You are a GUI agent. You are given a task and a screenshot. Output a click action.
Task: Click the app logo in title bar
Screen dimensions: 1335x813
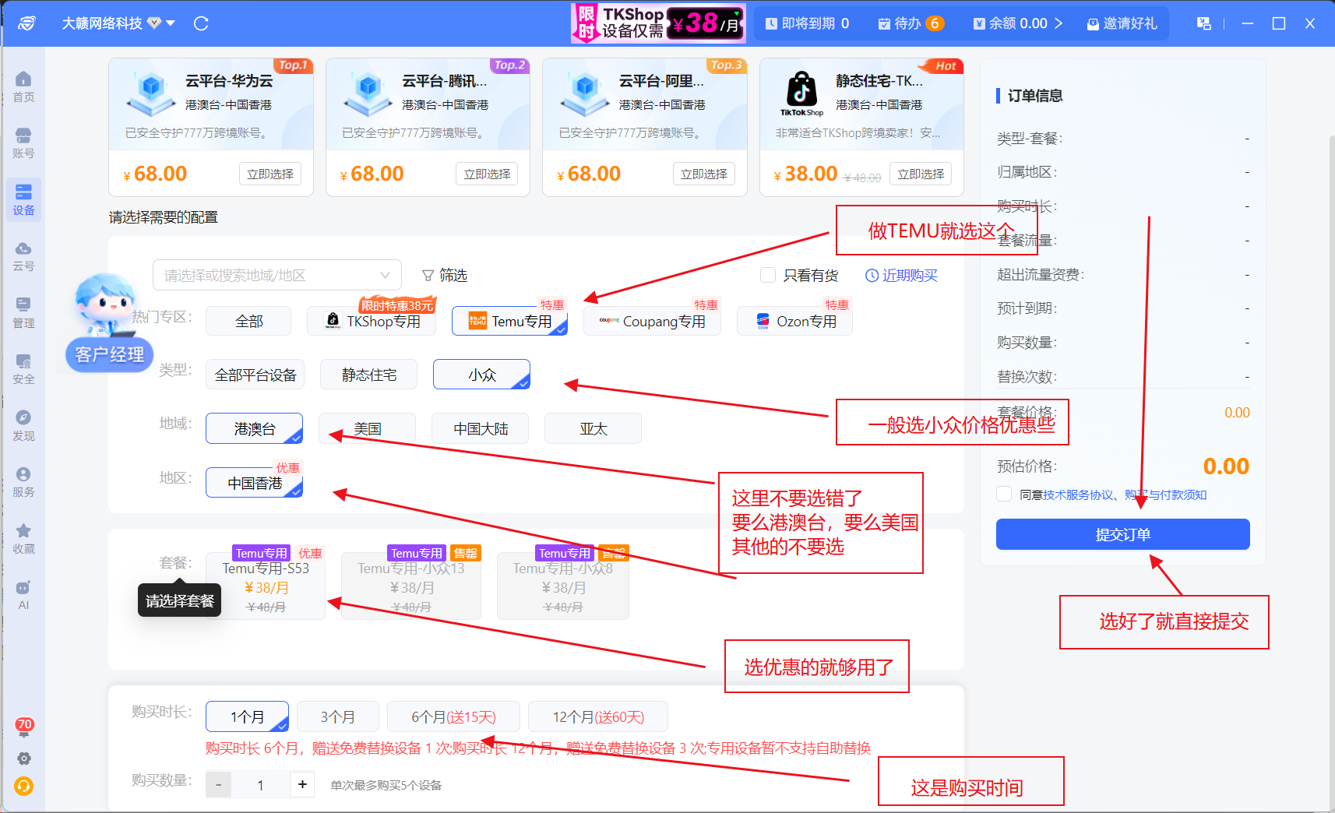click(x=26, y=23)
